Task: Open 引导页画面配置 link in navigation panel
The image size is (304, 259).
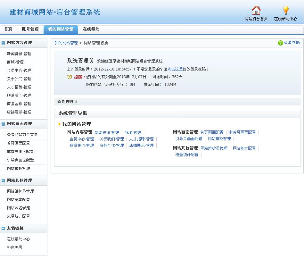Action: pos(189,139)
